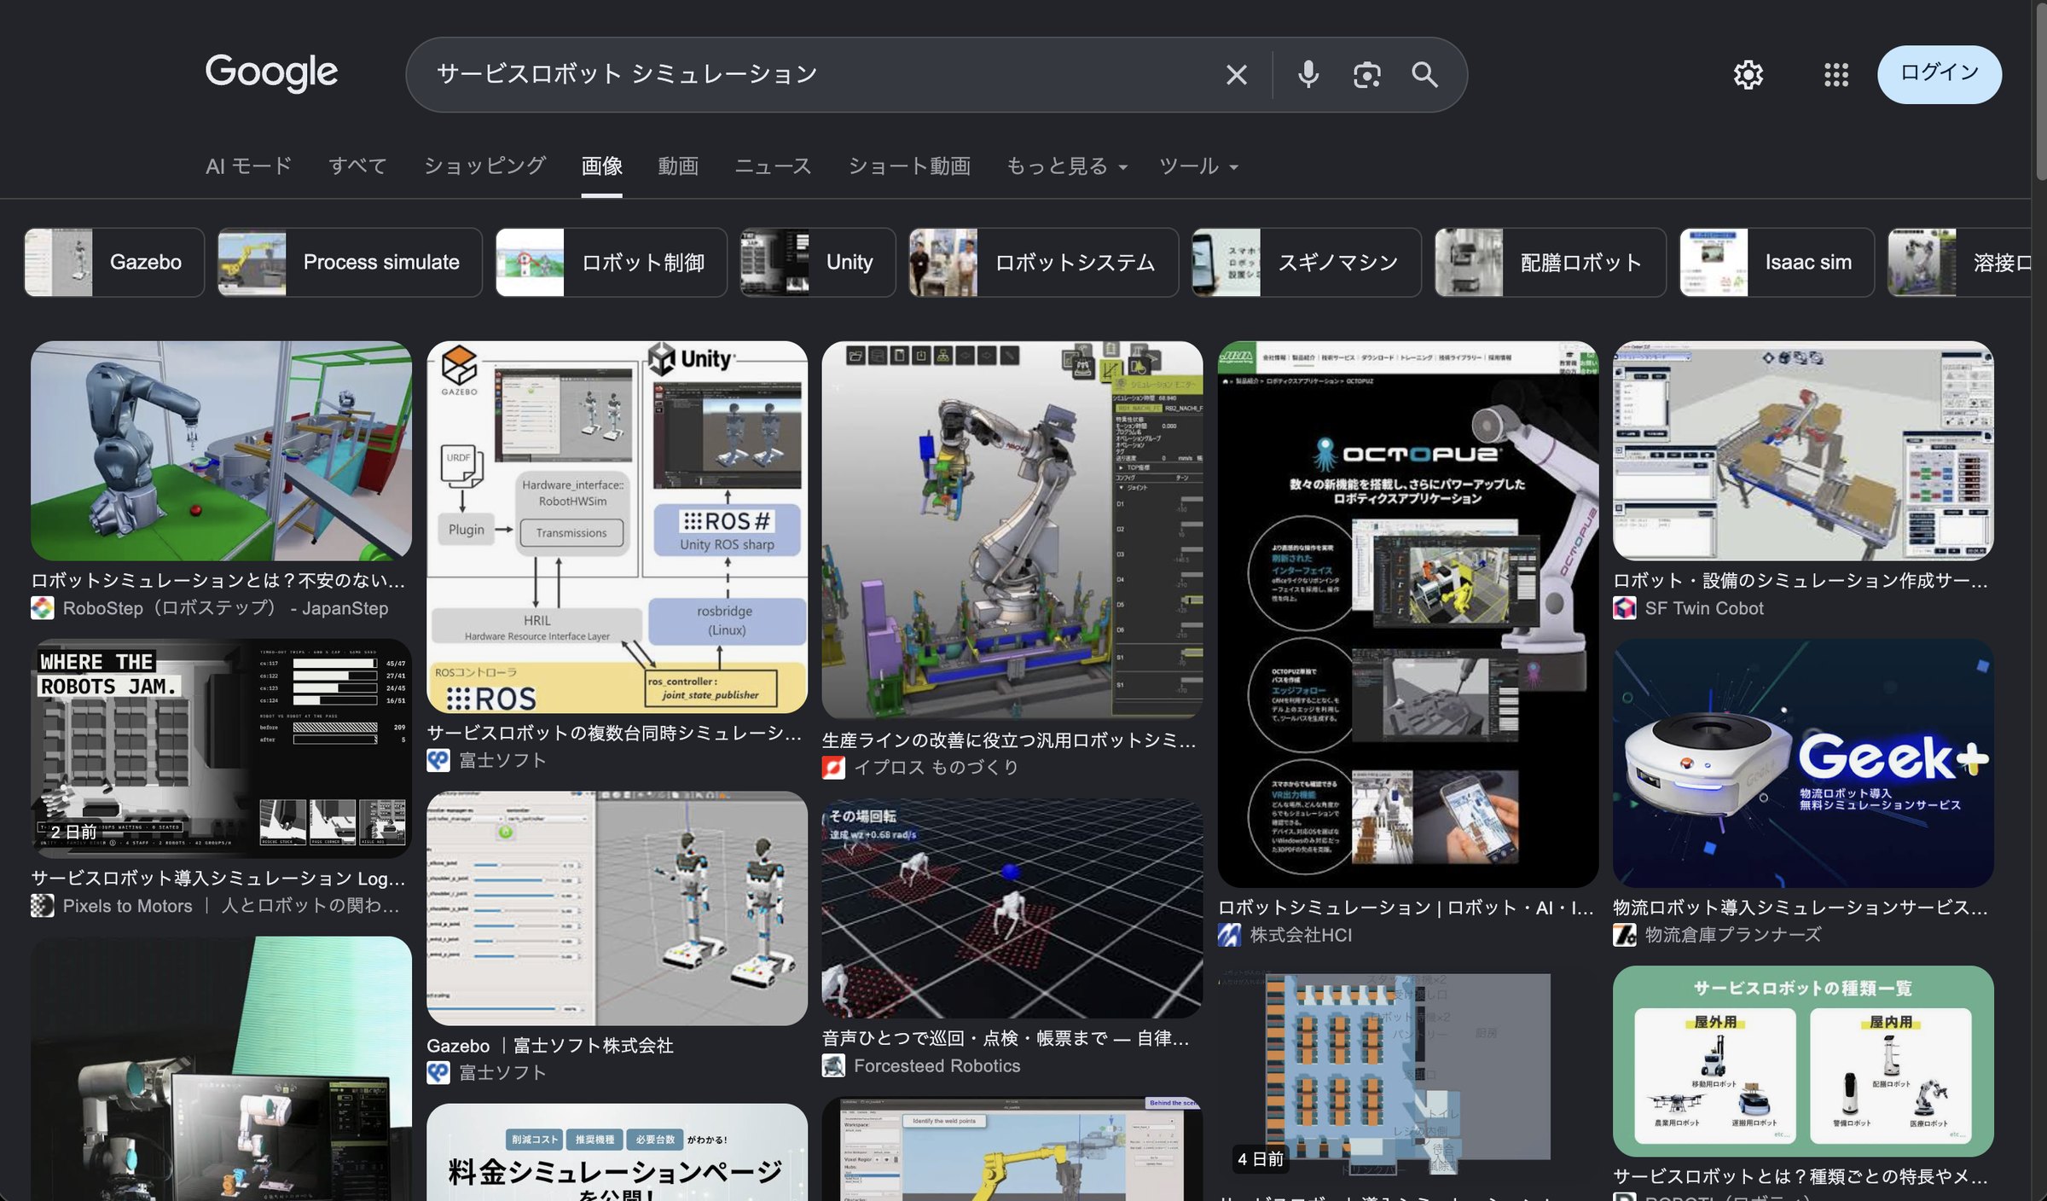
Task: Select the ロボットシステム filter chip
Action: 1043,263
